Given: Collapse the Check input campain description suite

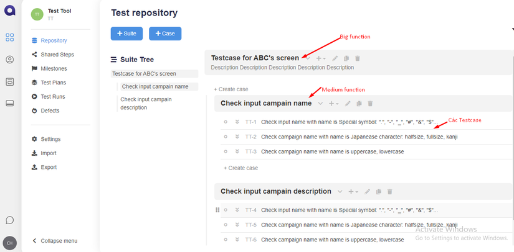Looking at the screenshot, I should pos(340,192).
